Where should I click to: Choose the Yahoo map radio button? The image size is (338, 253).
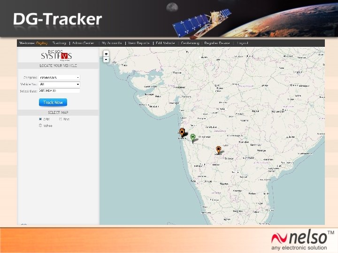click(x=40, y=126)
